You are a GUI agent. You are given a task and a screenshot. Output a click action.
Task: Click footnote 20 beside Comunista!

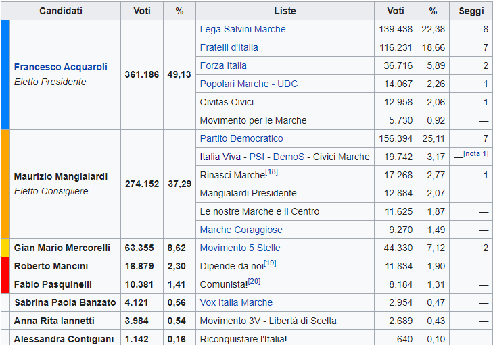pyautogui.click(x=254, y=282)
